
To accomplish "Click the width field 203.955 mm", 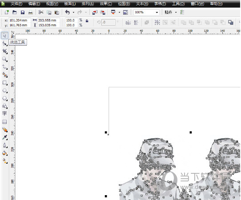I will [48, 20].
